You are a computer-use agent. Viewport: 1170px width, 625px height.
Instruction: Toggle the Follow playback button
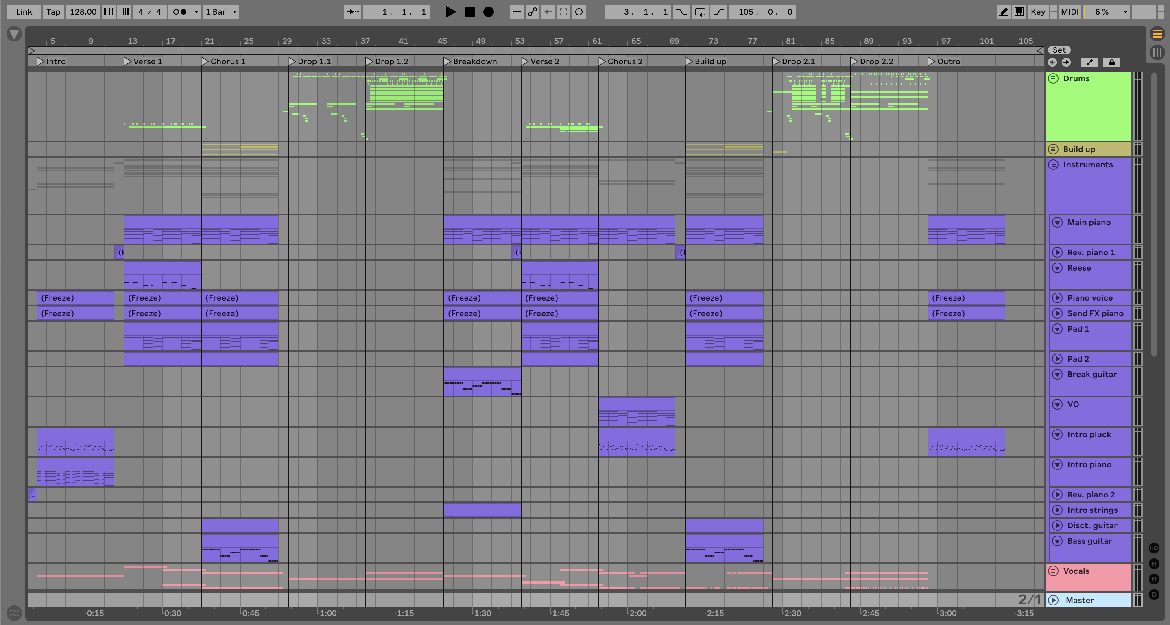click(x=352, y=12)
